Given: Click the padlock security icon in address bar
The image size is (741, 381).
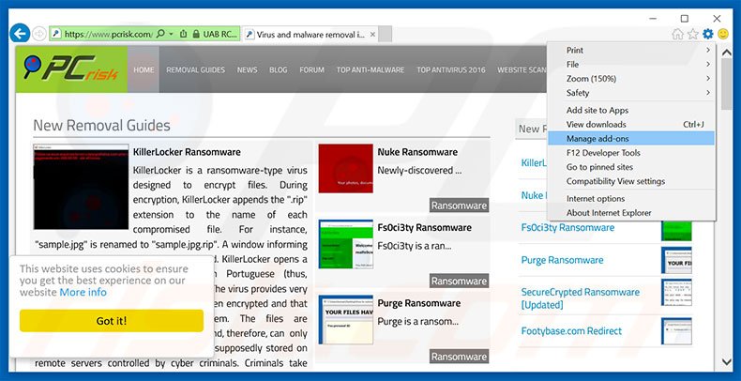Looking at the screenshot, I should (196, 34).
